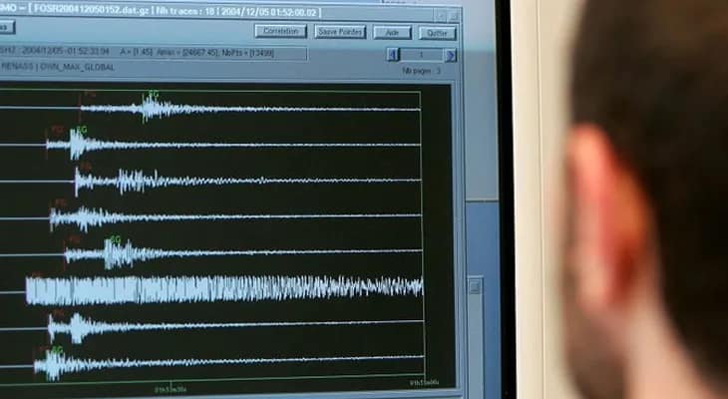
Task: Click the Corrélation button
Action: click(x=280, y=31)
